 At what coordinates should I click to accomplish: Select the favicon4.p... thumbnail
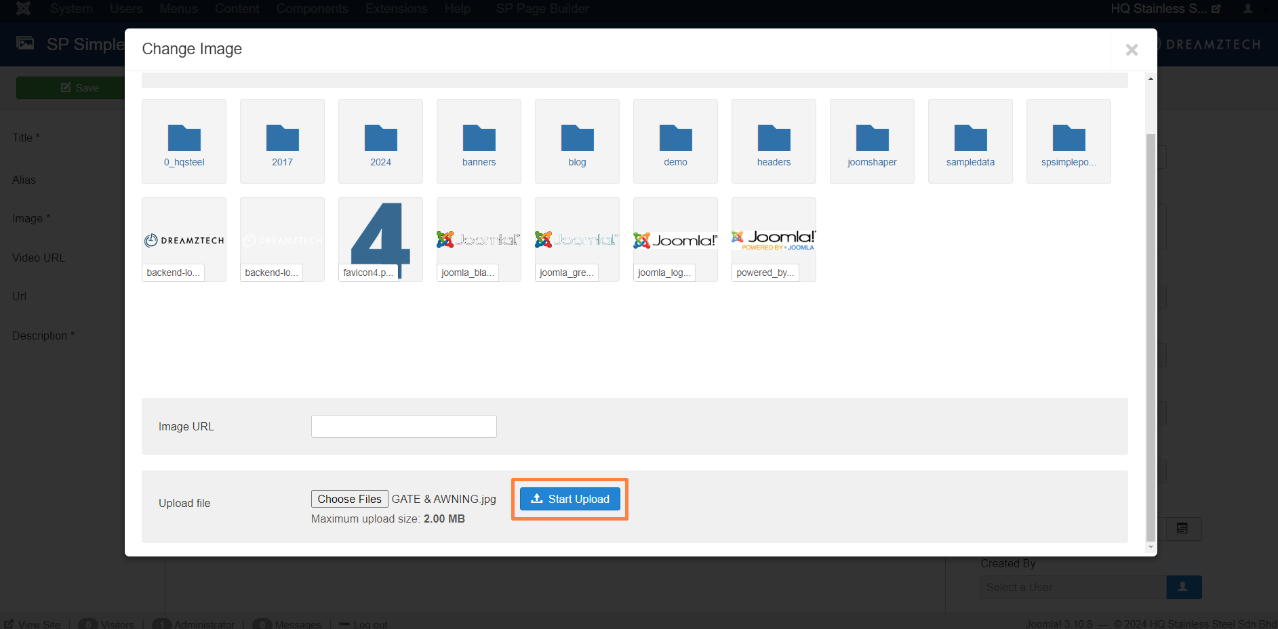pos(380,239)
